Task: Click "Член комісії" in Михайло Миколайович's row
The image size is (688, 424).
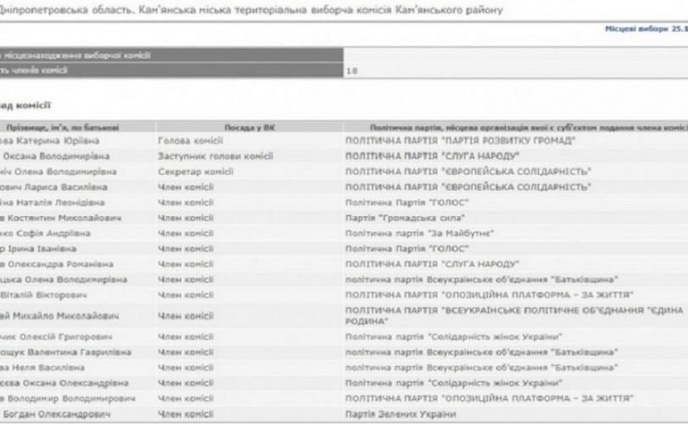Action: 186,316
